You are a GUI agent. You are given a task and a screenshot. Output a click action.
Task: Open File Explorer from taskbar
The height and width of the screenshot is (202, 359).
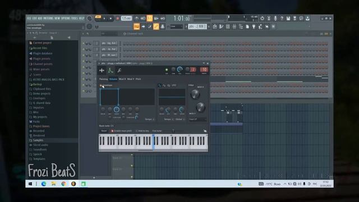tap(54, 184)
